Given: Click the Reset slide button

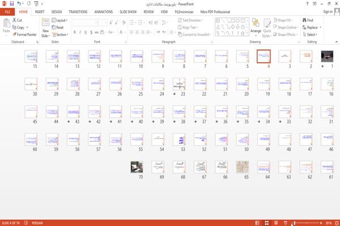Looking at the screenshot, I should (58, 27).
